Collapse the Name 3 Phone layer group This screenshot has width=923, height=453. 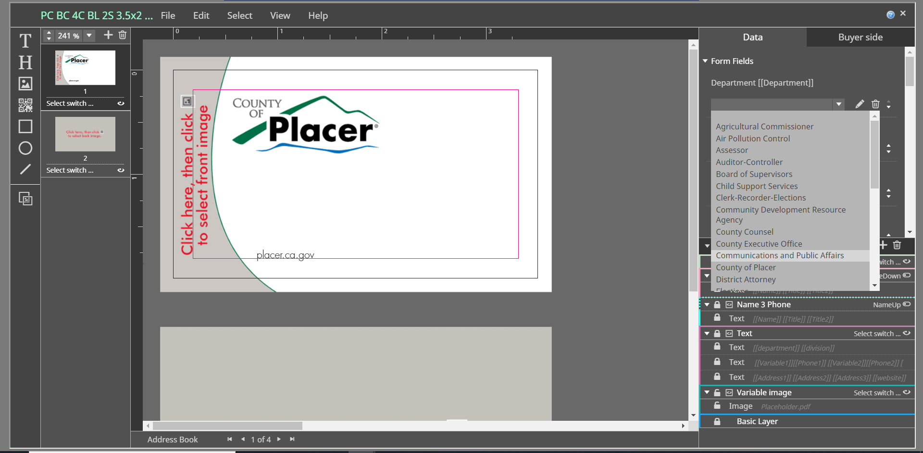point(707,304)
